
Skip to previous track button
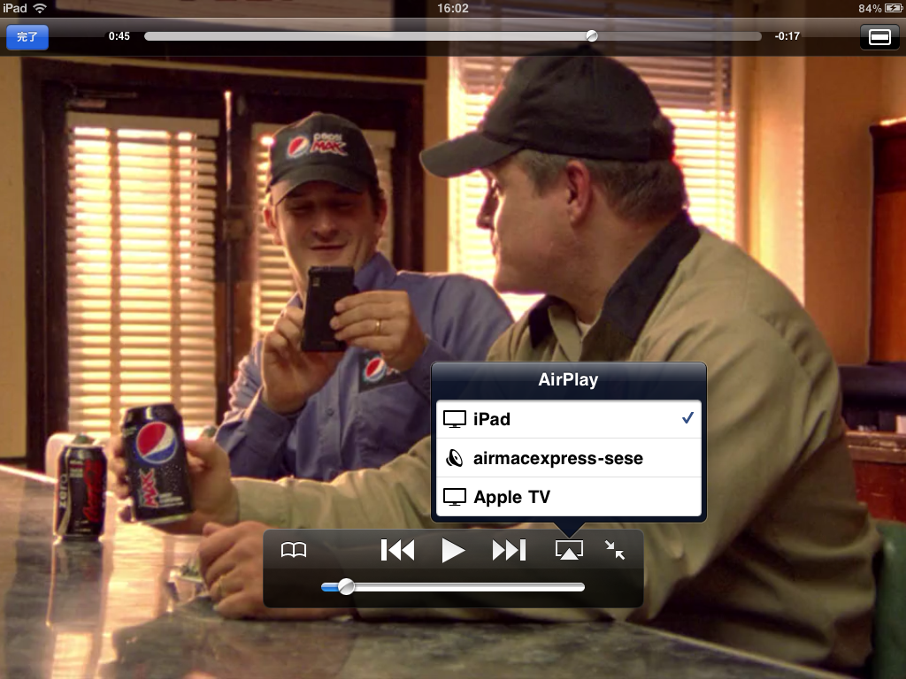(397, 550)
